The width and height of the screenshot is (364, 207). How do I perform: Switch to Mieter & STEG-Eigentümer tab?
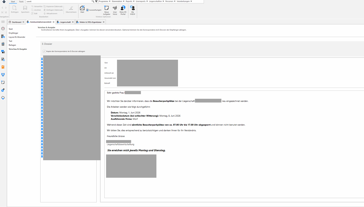coord(91,22)
